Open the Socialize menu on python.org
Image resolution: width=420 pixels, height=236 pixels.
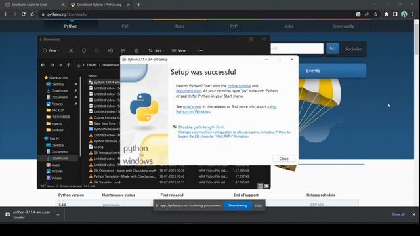[353, 49]
